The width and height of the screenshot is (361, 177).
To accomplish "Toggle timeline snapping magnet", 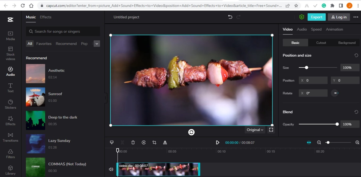I will tap(309, 143).
